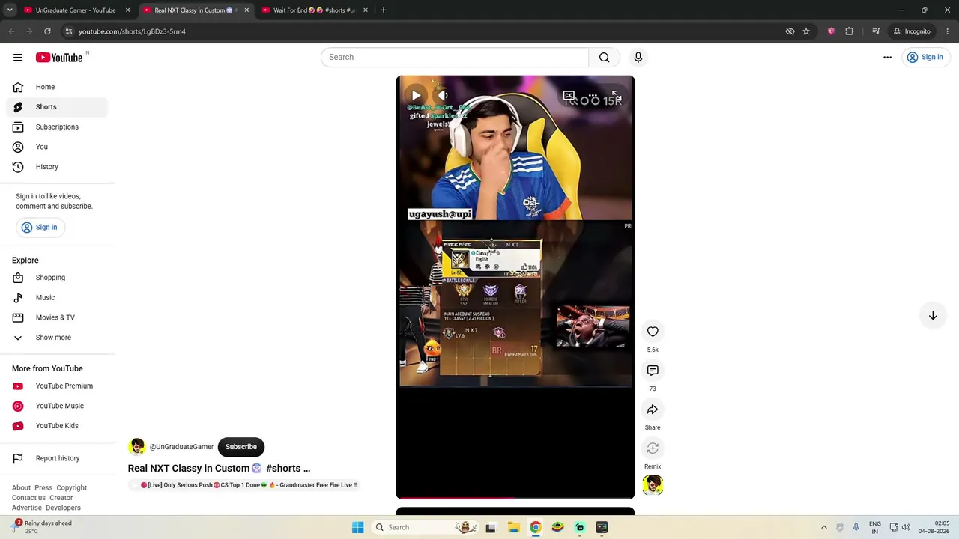This screenshot has width=959, height=539.
Task: Open the tab search dropdown
Action: [11, 10]
